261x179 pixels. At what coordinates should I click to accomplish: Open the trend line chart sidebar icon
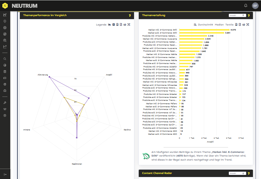pyautogui.click(x=5, y=47)
